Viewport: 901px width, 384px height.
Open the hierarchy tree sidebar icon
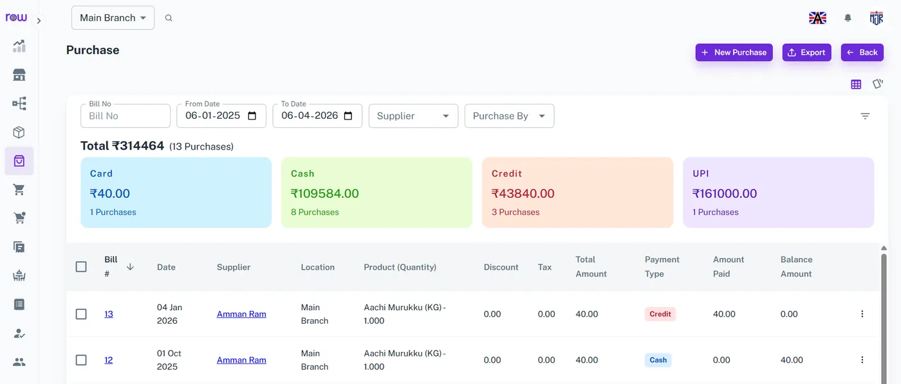[x=19, y=103]
